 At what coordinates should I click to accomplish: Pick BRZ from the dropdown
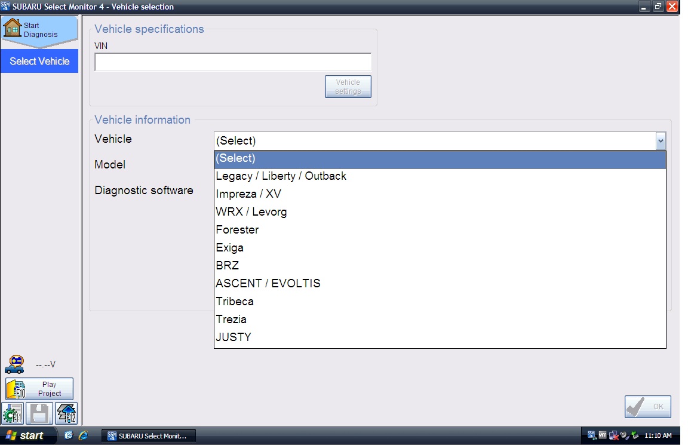click(x=440, y=266)
